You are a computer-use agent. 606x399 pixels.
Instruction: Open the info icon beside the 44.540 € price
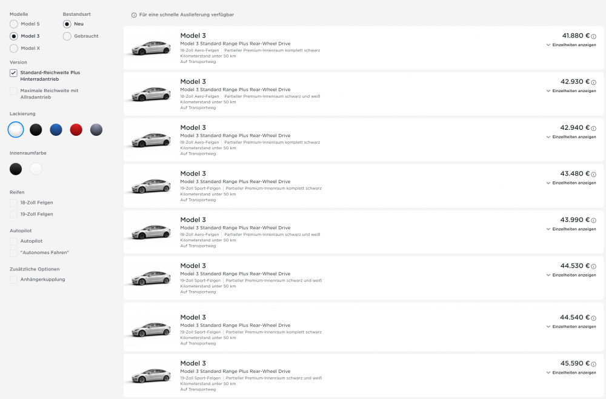[592, 318]
